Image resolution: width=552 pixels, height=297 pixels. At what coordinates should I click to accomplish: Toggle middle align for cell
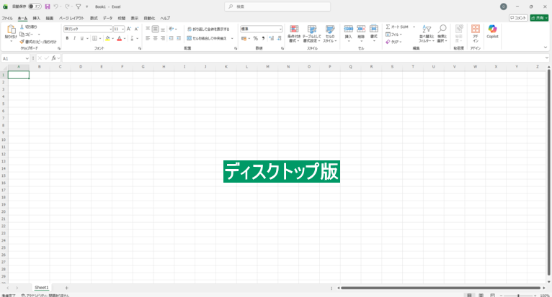[155, 29]
